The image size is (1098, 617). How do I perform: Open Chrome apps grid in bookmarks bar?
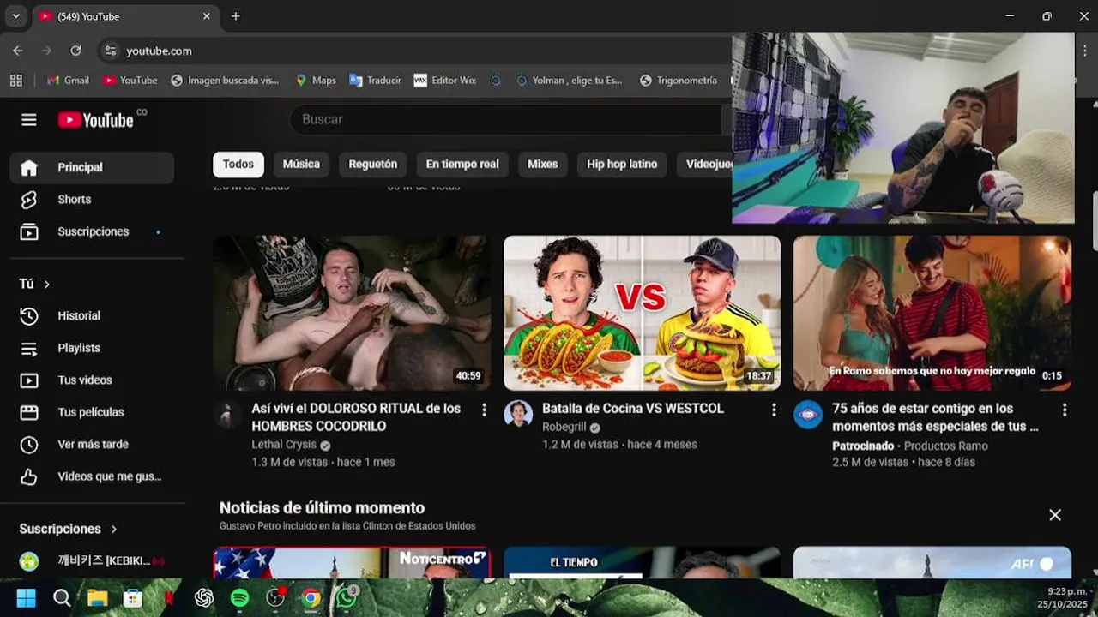[15, 80]
